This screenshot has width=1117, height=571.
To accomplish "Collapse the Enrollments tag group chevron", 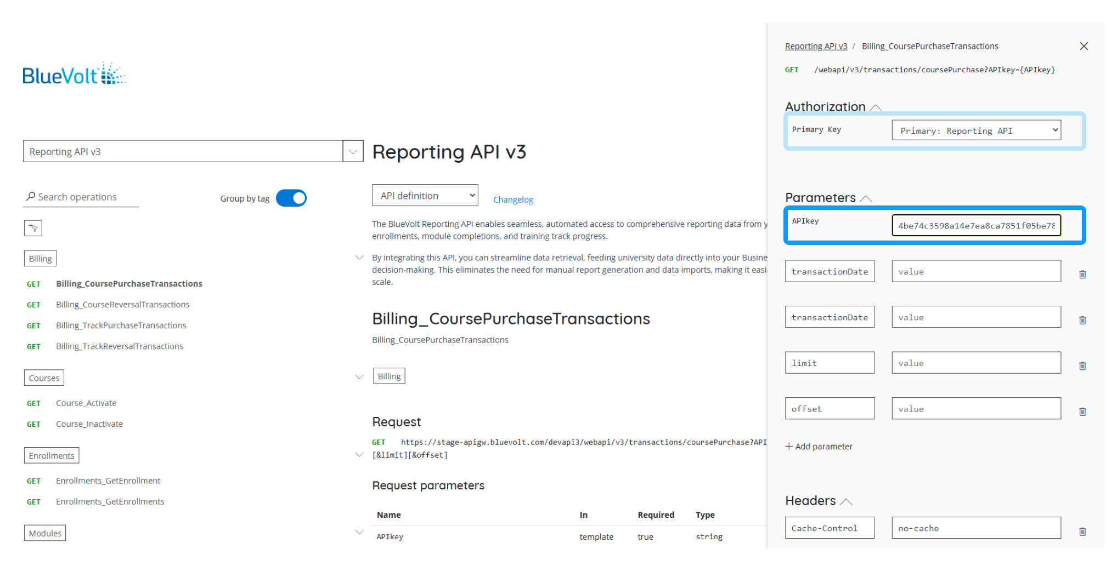I will [x=359, y=455].
